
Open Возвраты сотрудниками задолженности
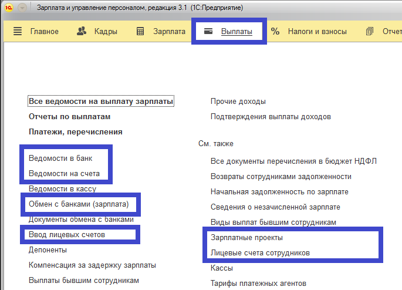point(281,177)
